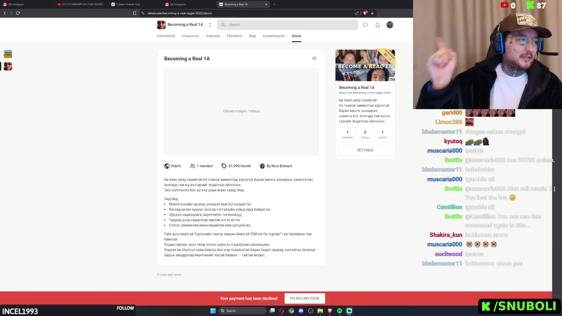Click the share icon in the address bar
The image size is (562, 316).
(x=357, y=13)
